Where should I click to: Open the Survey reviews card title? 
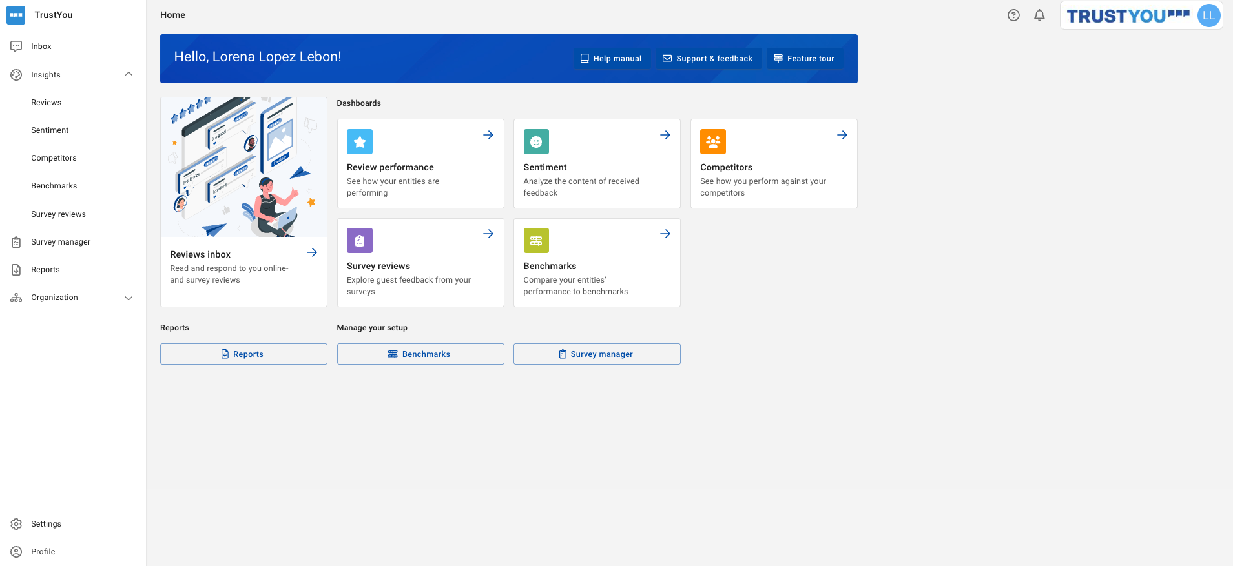[x=378, y=266]
